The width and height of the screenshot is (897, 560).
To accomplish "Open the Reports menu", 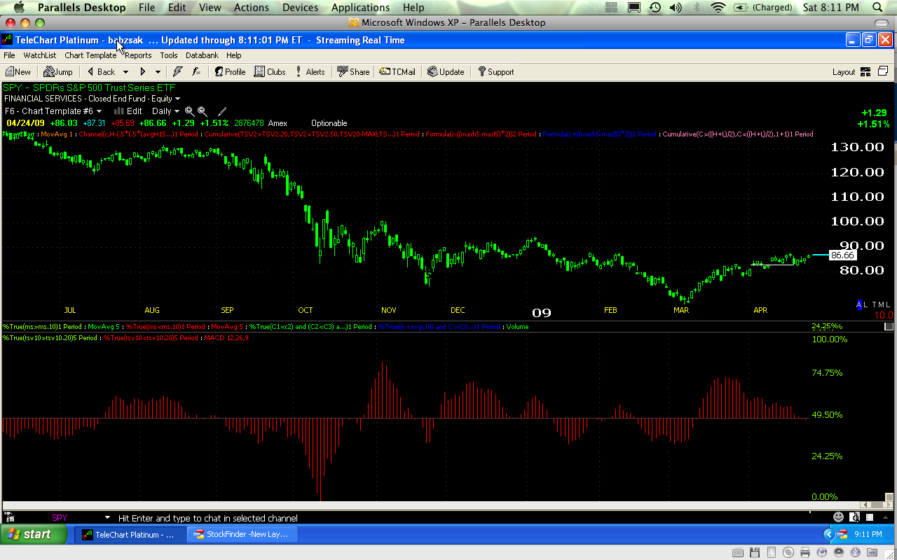I will (x=138, y=55).
